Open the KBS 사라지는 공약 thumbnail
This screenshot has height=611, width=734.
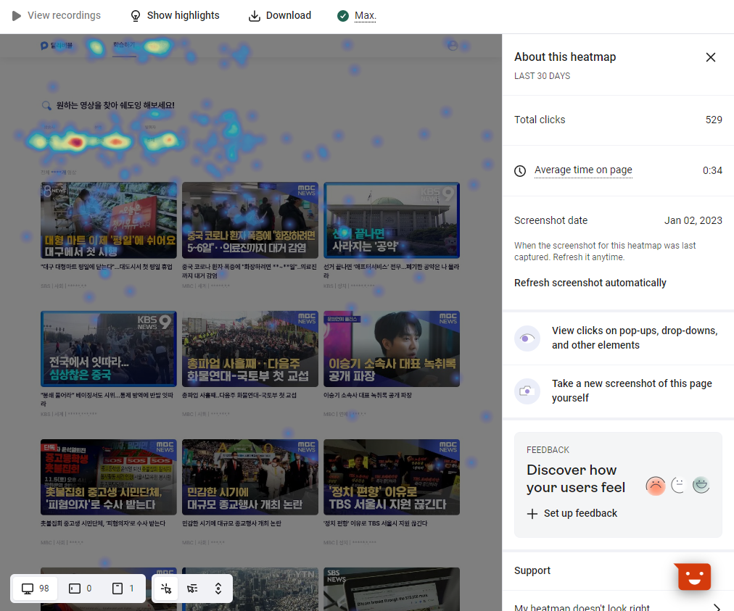(x=392, y=220)
